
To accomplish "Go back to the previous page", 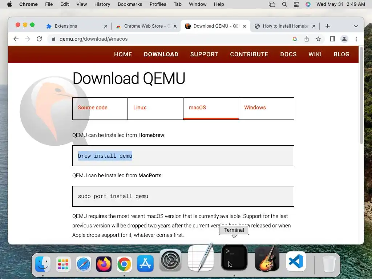I will click(x=16, y=39).
